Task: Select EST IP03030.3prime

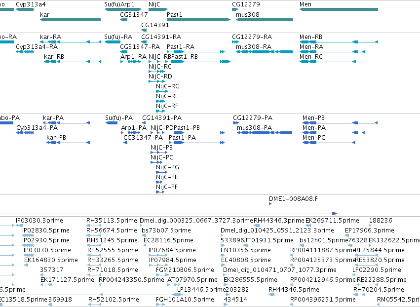Action: tap(19, 226)
